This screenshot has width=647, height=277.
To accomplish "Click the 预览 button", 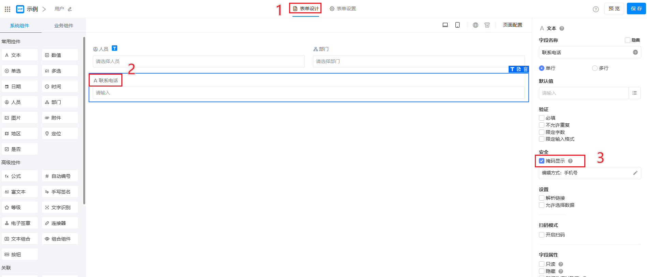I will coord(614,9).
